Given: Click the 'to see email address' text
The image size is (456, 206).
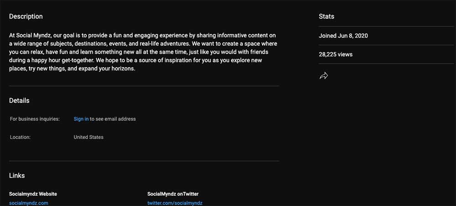Looking at the screenshot, I should point(113,119).
